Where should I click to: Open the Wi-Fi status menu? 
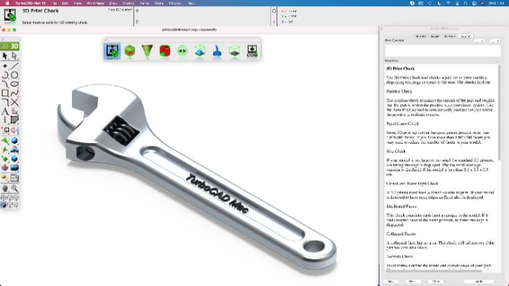coord(448,3)
